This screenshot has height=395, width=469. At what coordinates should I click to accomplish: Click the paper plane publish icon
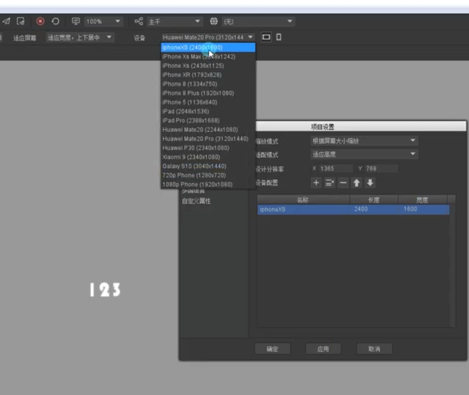click(x=6, y=22)
